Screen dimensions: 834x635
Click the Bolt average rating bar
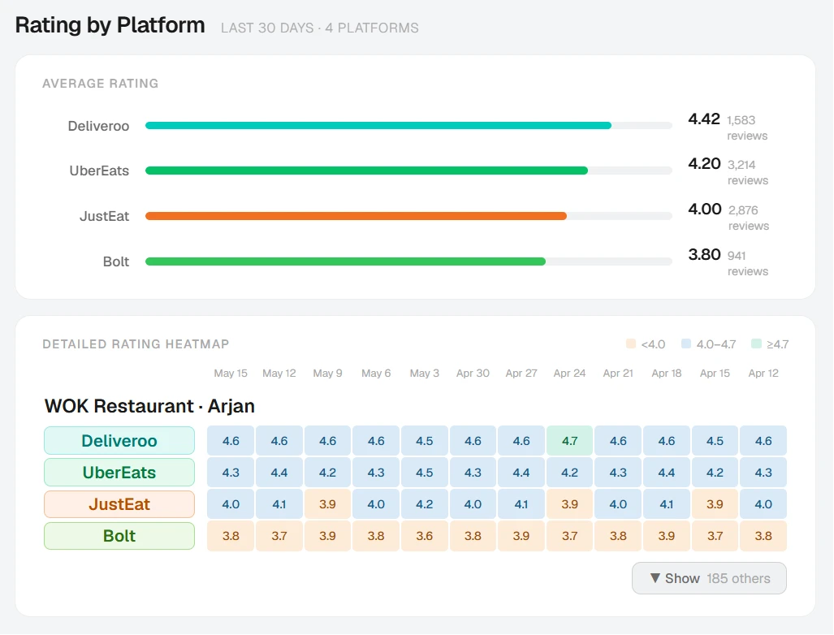[408, 261]
